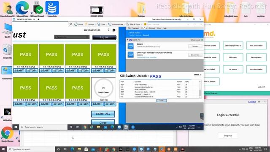Close the Kill Switch Unlock result dialog

click(162, 100)
